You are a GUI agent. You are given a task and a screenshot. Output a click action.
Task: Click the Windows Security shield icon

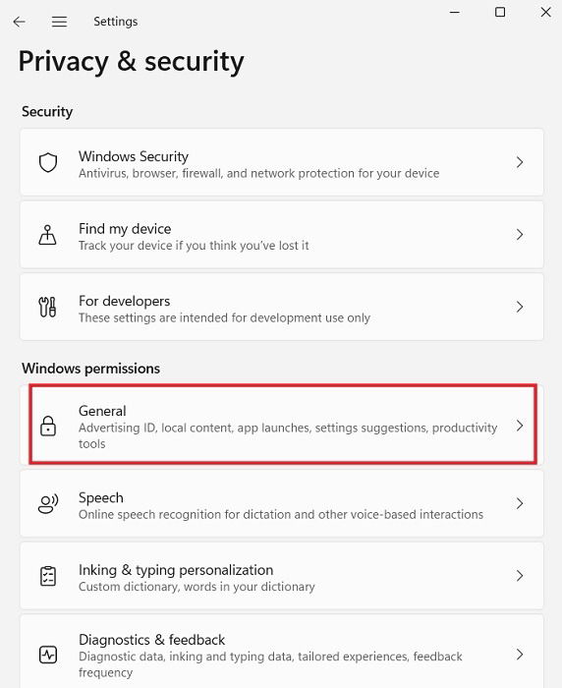click(48, 162)
